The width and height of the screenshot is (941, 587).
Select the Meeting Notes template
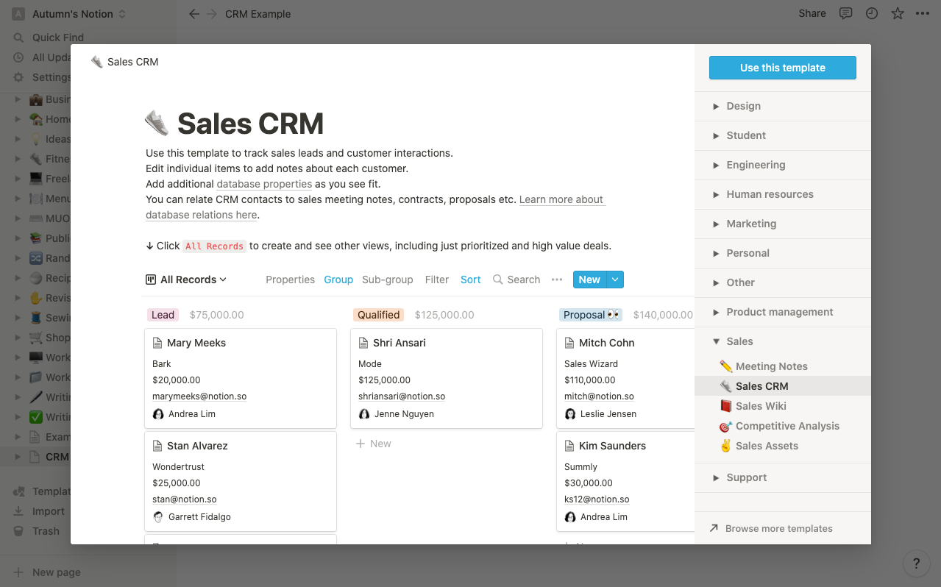[x=783, y=366]
